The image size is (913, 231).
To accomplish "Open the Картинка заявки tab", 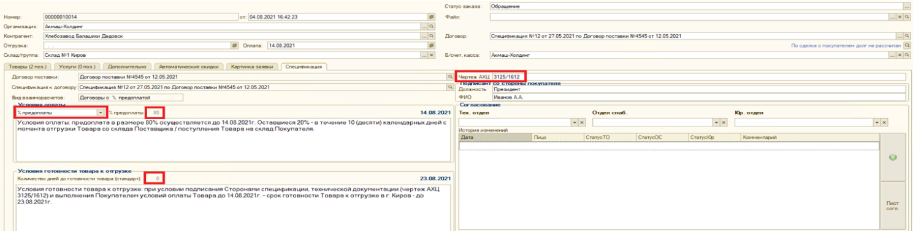I will (252, 66).
